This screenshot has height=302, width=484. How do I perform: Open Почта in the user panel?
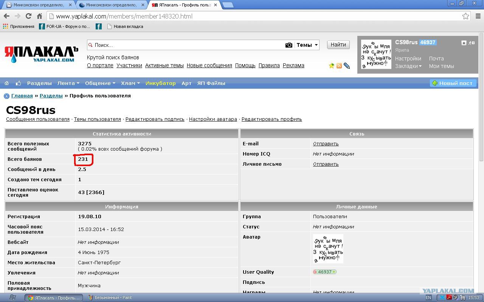point(436,59)
